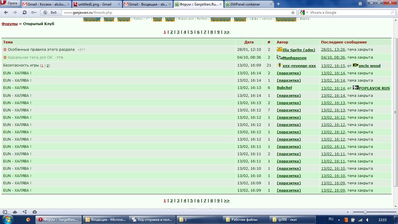The image size is (398, 224).
Task: Bookmark the page with star icon
Action: [293, 12]
